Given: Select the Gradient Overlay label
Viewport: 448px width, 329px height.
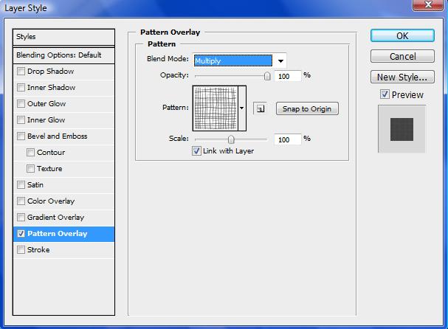Looking at the screenshot, I should point(55,218).
